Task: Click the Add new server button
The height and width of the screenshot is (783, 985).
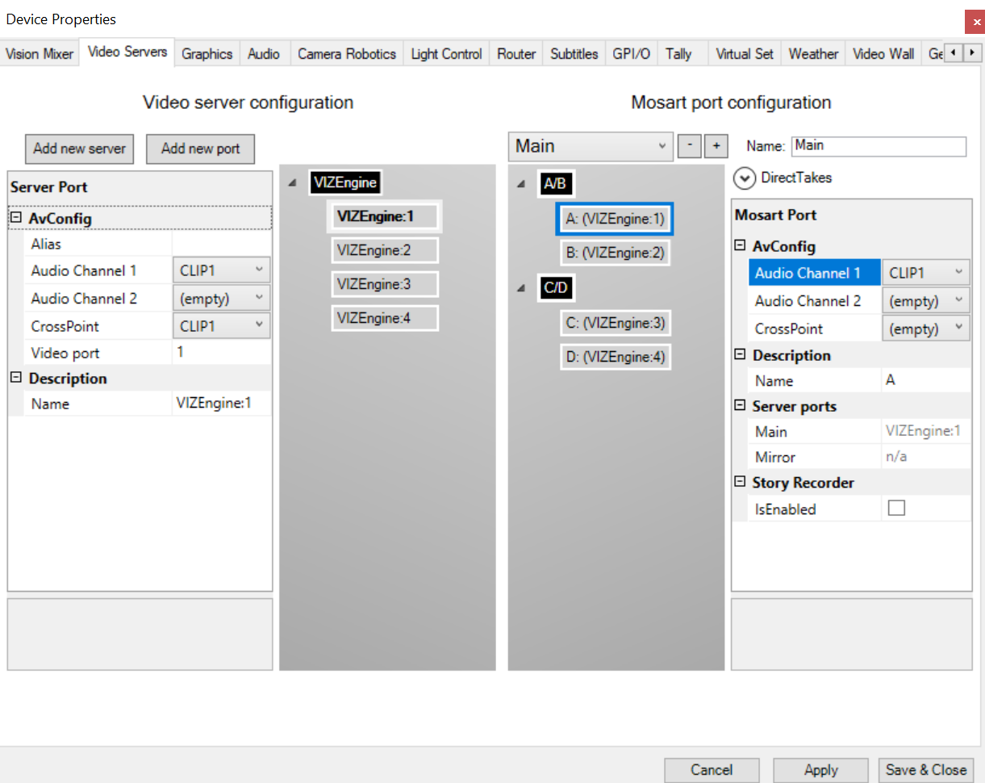Action: pos(79,149)
